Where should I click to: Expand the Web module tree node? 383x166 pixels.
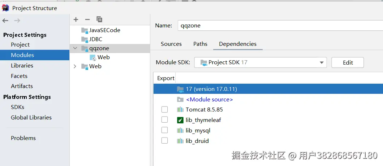75,66
